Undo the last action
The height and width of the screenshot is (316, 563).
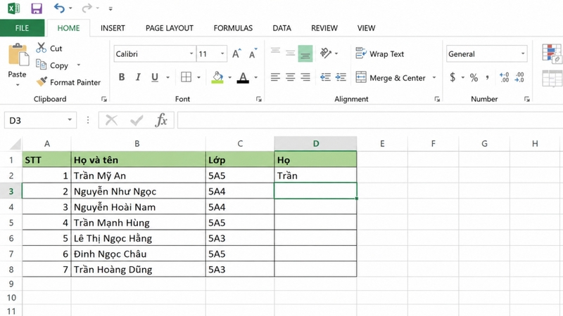point(59,8)
